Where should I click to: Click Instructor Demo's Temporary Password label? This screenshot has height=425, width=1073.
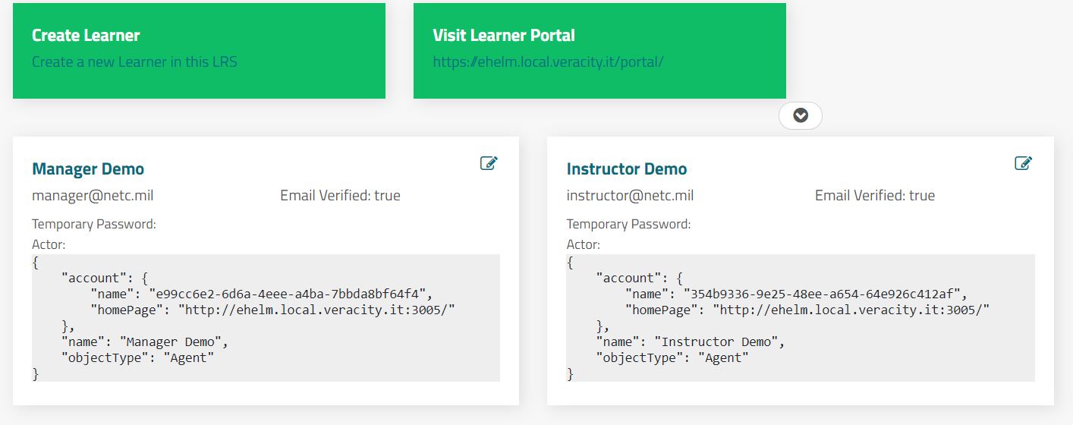[628, 224]
